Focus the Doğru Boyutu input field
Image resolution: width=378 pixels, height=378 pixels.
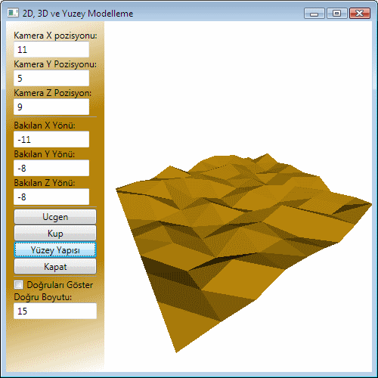pyautogui.click(x=55, y=311)
